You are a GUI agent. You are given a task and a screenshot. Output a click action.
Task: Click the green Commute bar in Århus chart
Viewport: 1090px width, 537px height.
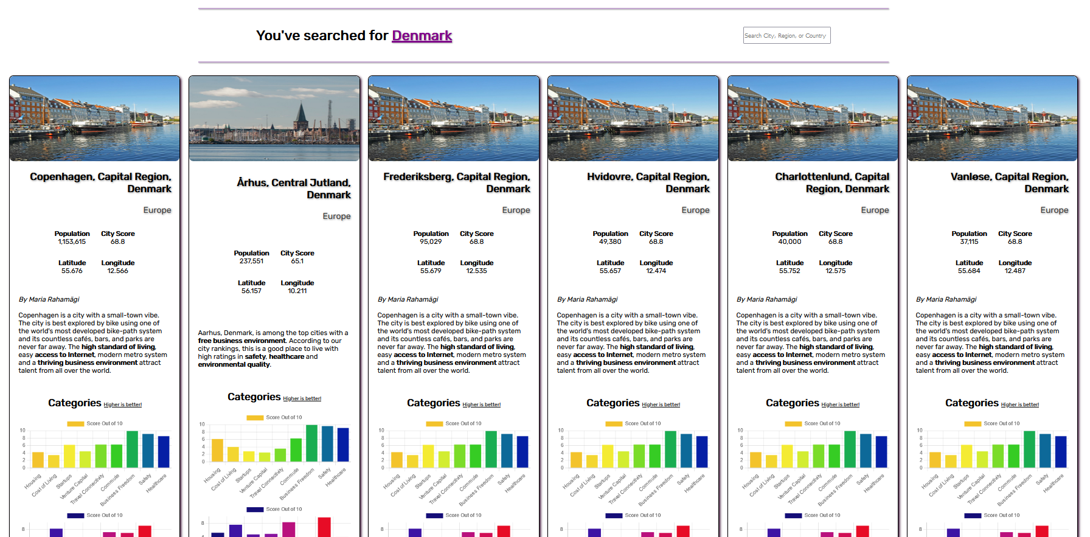[296, 450]
